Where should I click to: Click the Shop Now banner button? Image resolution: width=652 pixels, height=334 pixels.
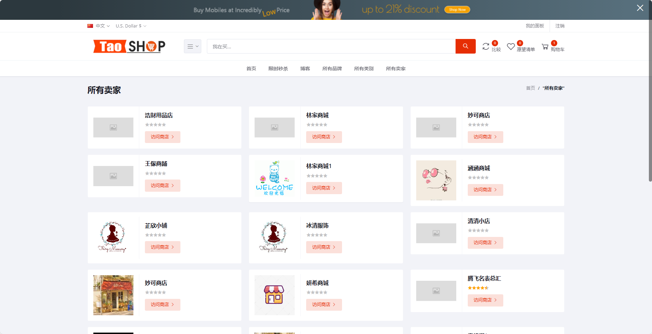pos(457,10)
